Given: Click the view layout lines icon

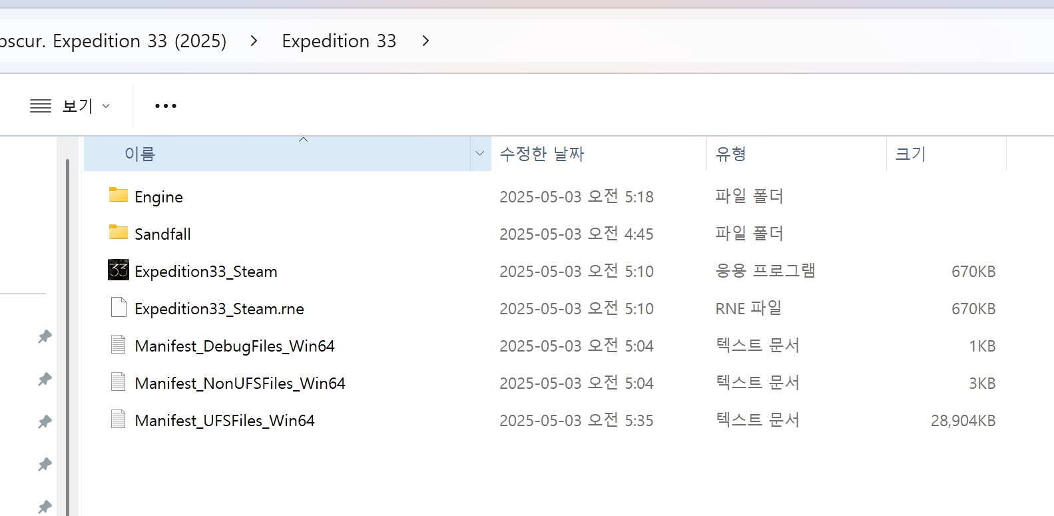Looking at the screenshot, I should click(x=41, y=106).
